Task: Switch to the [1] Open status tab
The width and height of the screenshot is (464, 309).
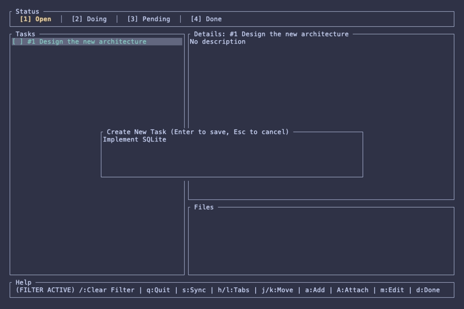Action: pos(35,19)
